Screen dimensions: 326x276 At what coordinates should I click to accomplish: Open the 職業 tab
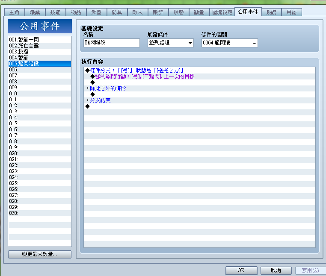pos(35,12)
